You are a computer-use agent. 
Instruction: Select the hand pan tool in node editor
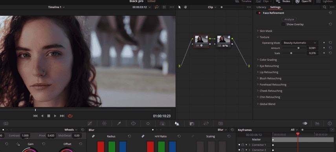click(x=185, y=7)
